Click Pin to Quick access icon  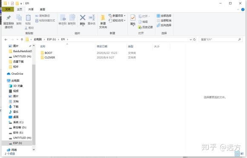(x=9, y=17)
